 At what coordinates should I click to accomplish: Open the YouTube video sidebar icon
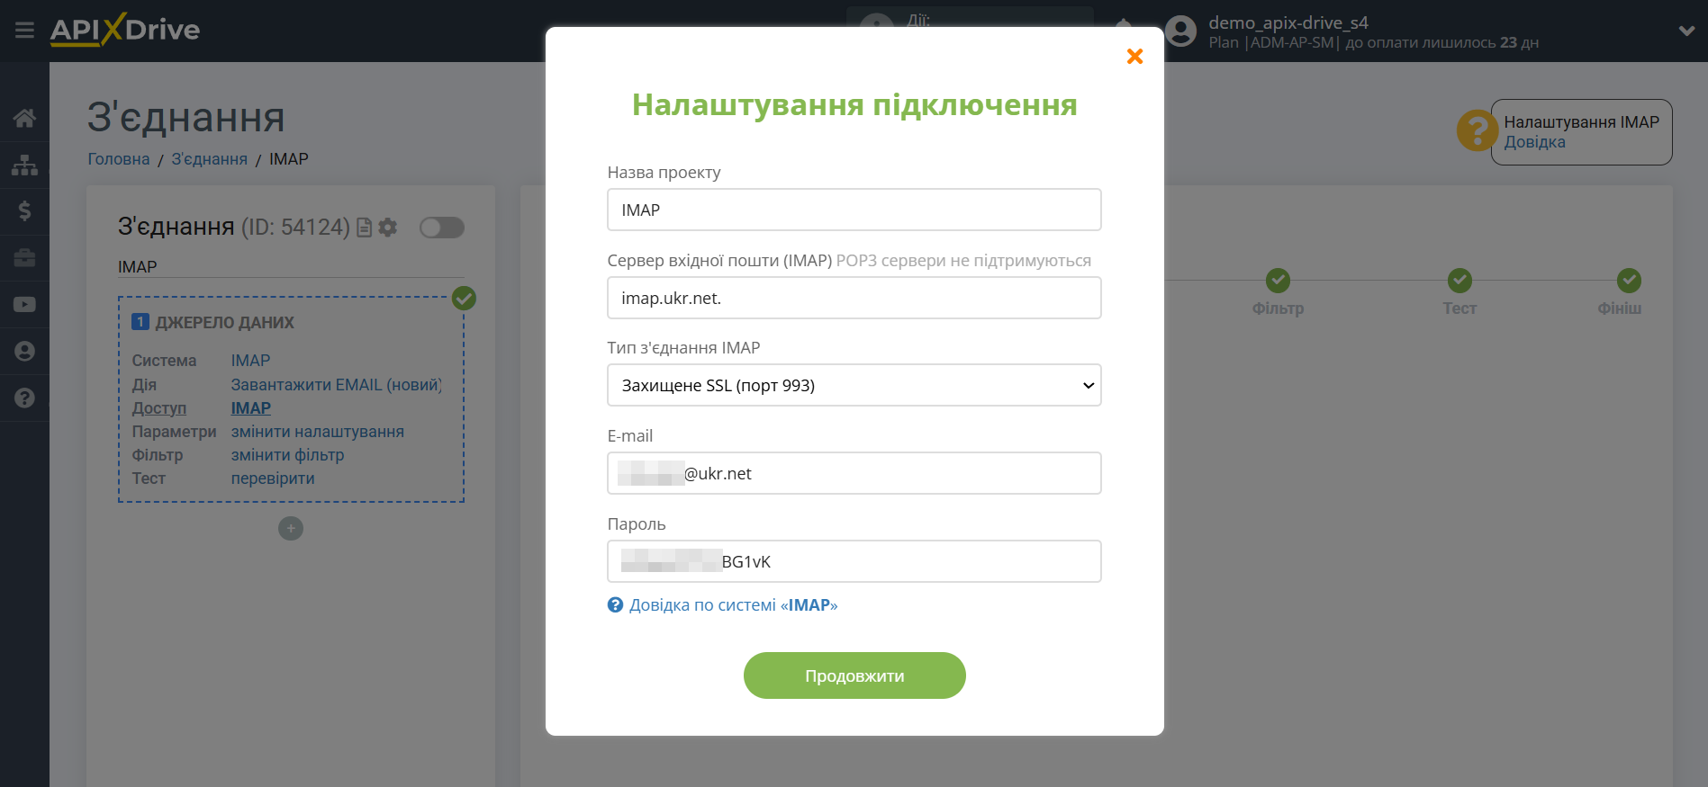[x=24, y=305]
